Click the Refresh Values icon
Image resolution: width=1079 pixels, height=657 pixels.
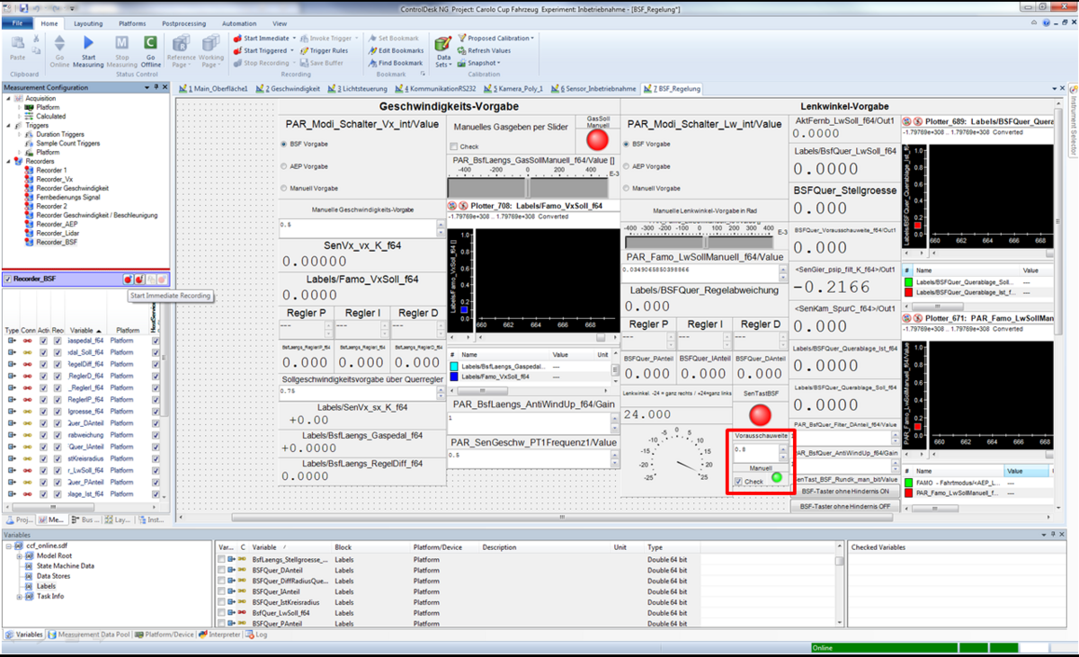[x=462, y=51]
